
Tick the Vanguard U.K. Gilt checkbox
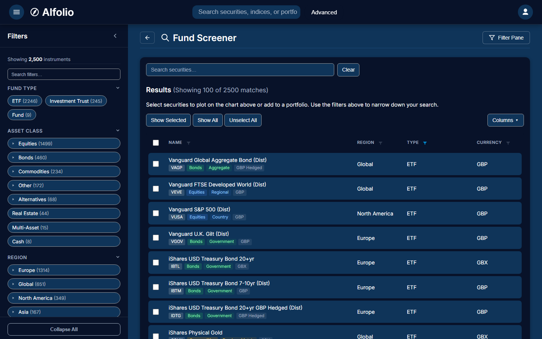click(156, 238)
